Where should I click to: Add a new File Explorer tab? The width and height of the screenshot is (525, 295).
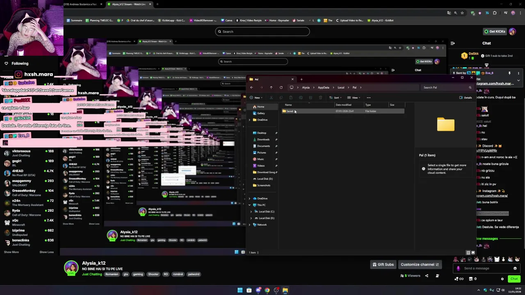(301, 79)
